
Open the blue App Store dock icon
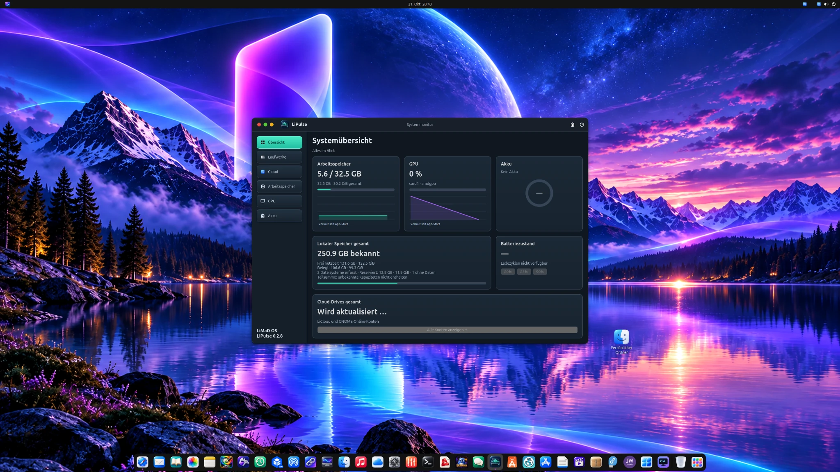tap(546, 462)
